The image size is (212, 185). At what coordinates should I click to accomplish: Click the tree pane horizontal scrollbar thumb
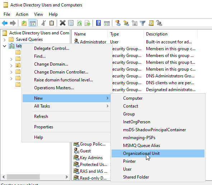[x=23, y=177]
